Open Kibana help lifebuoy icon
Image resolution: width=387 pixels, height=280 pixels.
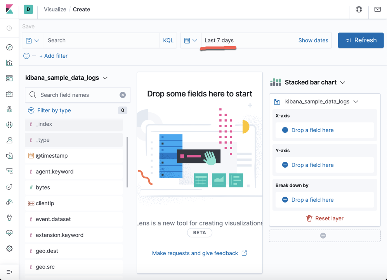point(358,9)
